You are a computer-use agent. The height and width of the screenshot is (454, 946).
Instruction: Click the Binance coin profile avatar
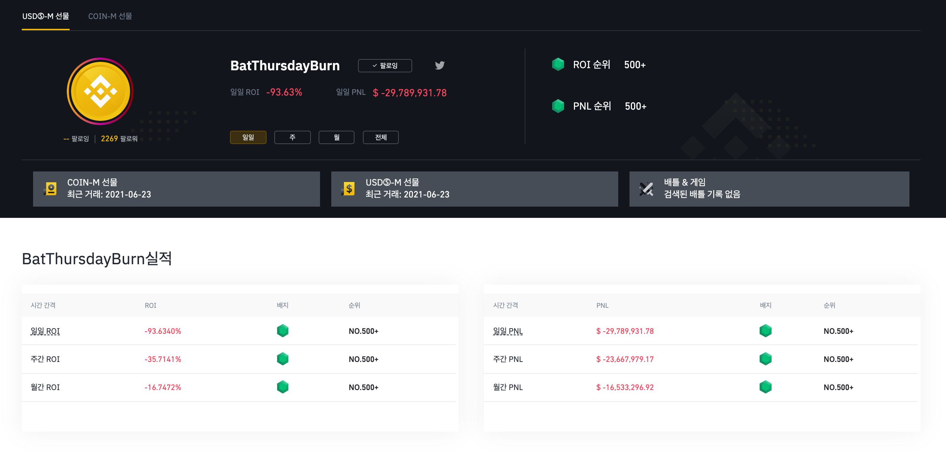[x=100, y=91]
